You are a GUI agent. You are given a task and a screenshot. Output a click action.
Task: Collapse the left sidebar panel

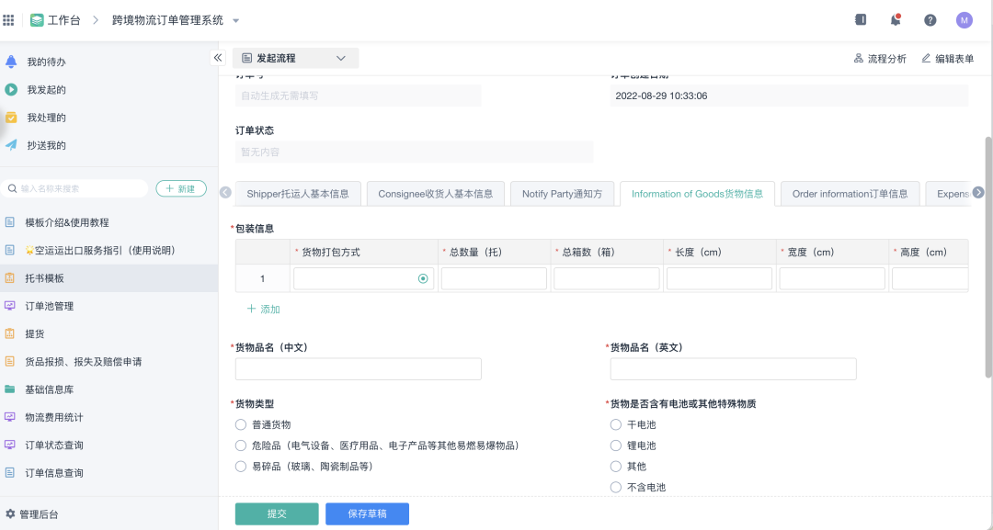click(x=218, y=58)
